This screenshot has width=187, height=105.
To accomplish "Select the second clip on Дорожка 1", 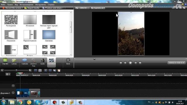I will pyautogui.click(x=34, y=93).
